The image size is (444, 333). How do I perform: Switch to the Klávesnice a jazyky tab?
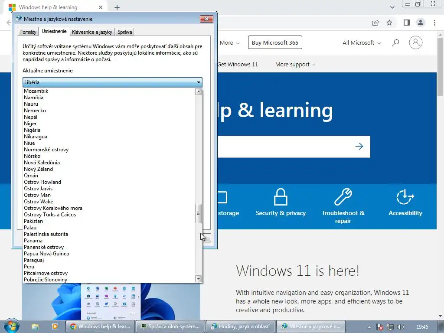(92, 32)
